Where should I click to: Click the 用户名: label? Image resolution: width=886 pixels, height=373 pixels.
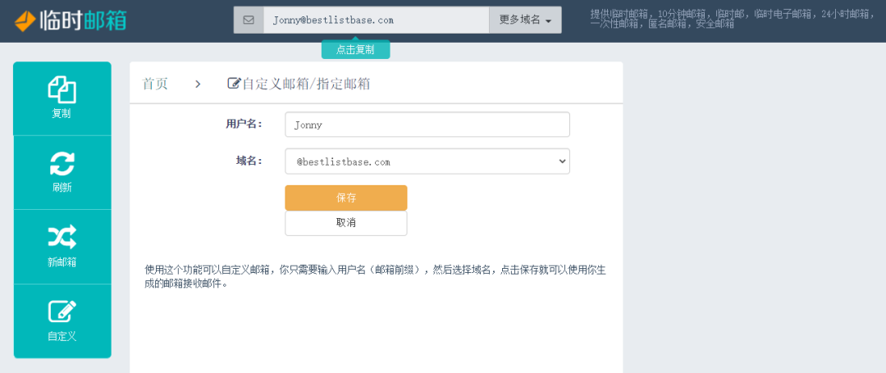pyautogui.click(x=244, y=124)
